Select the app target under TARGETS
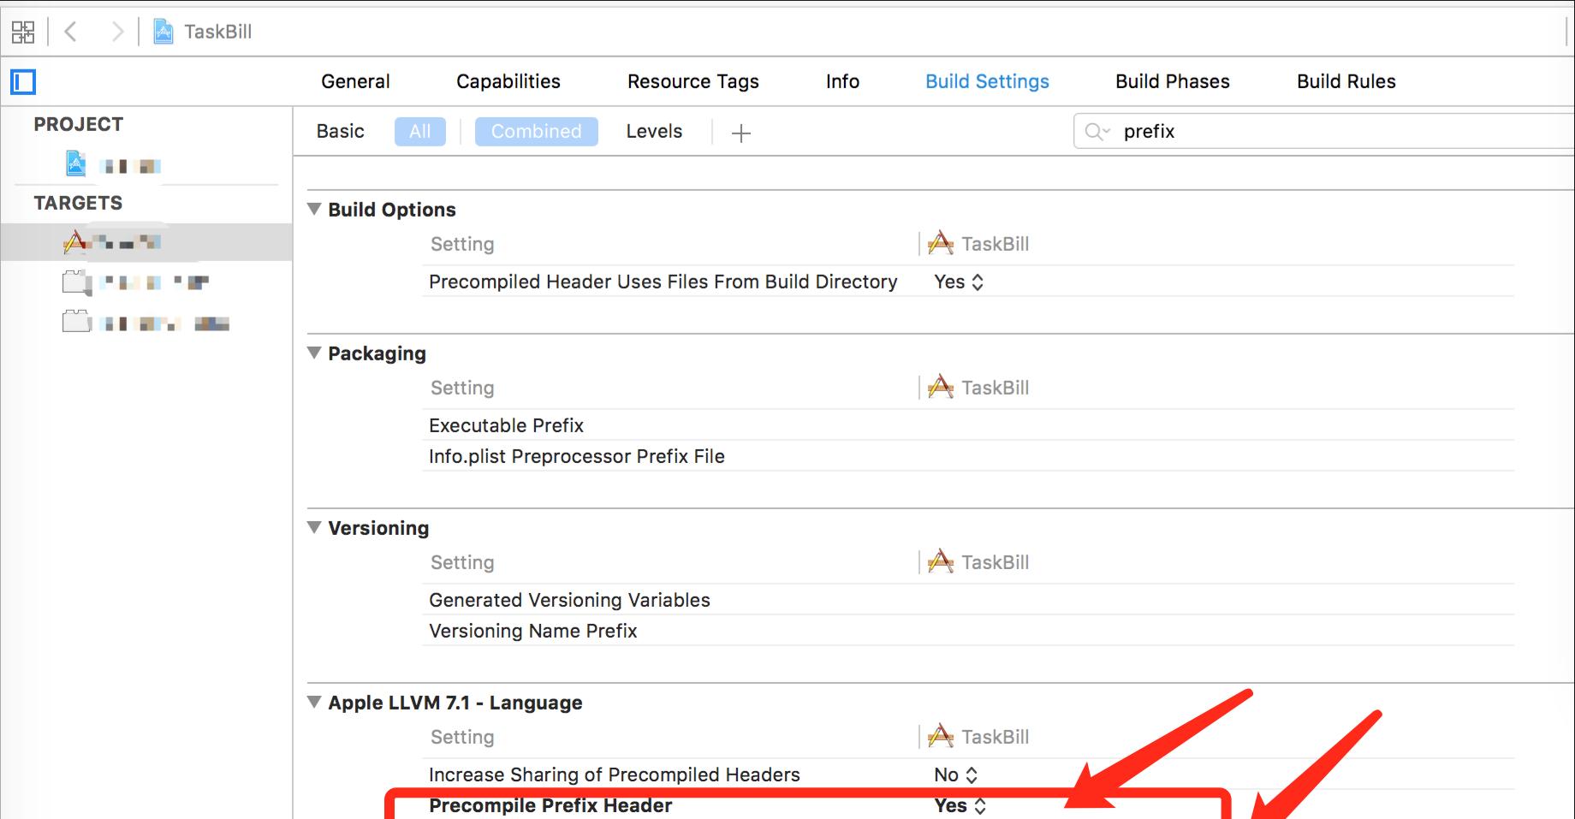 146,242
